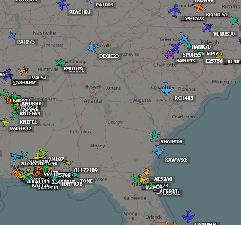The height and width of the screenshot is (225, 241).
Task: Click the HANK70 callsign label
Action: [201, 47]
